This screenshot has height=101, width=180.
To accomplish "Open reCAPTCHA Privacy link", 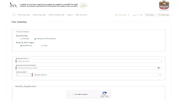I will point(102,97).
